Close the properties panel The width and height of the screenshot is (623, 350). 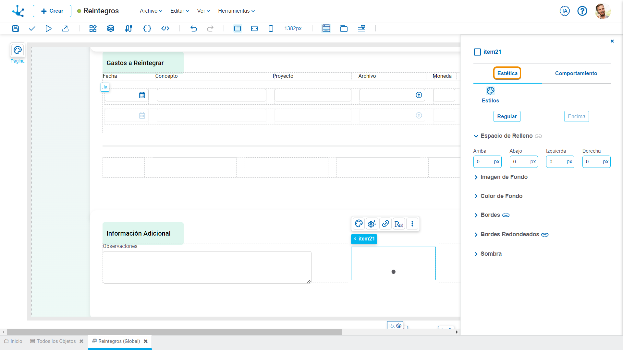coord(612,41)
